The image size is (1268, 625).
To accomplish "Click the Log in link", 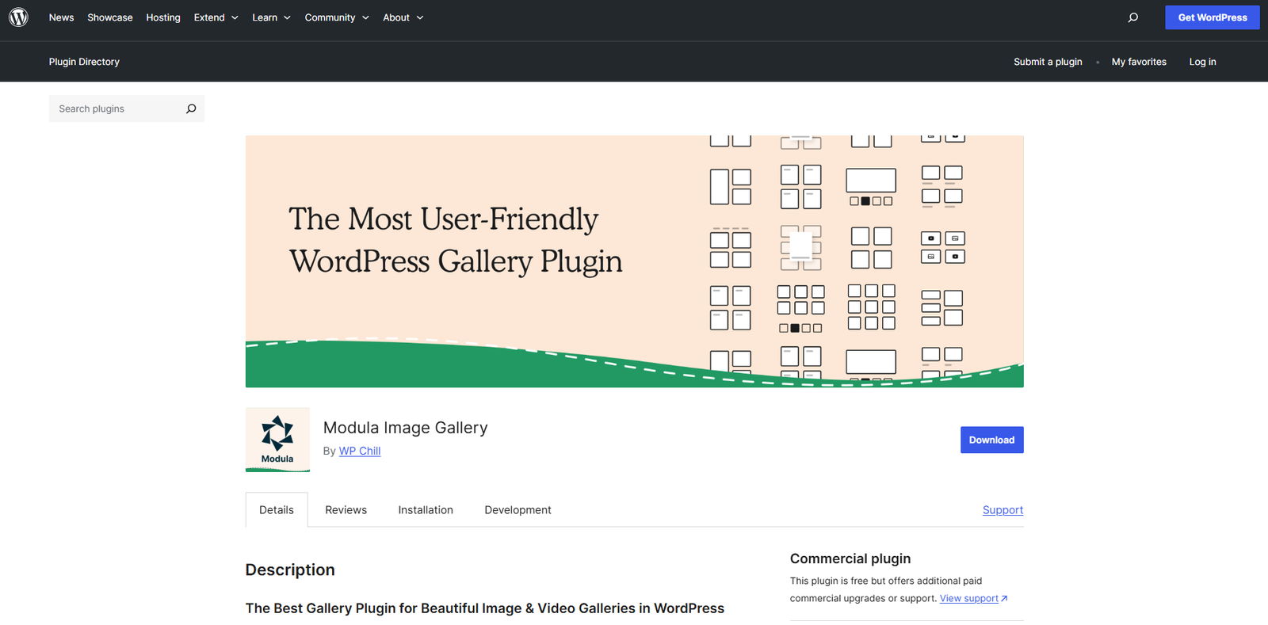I will (x=1202, y=62).
